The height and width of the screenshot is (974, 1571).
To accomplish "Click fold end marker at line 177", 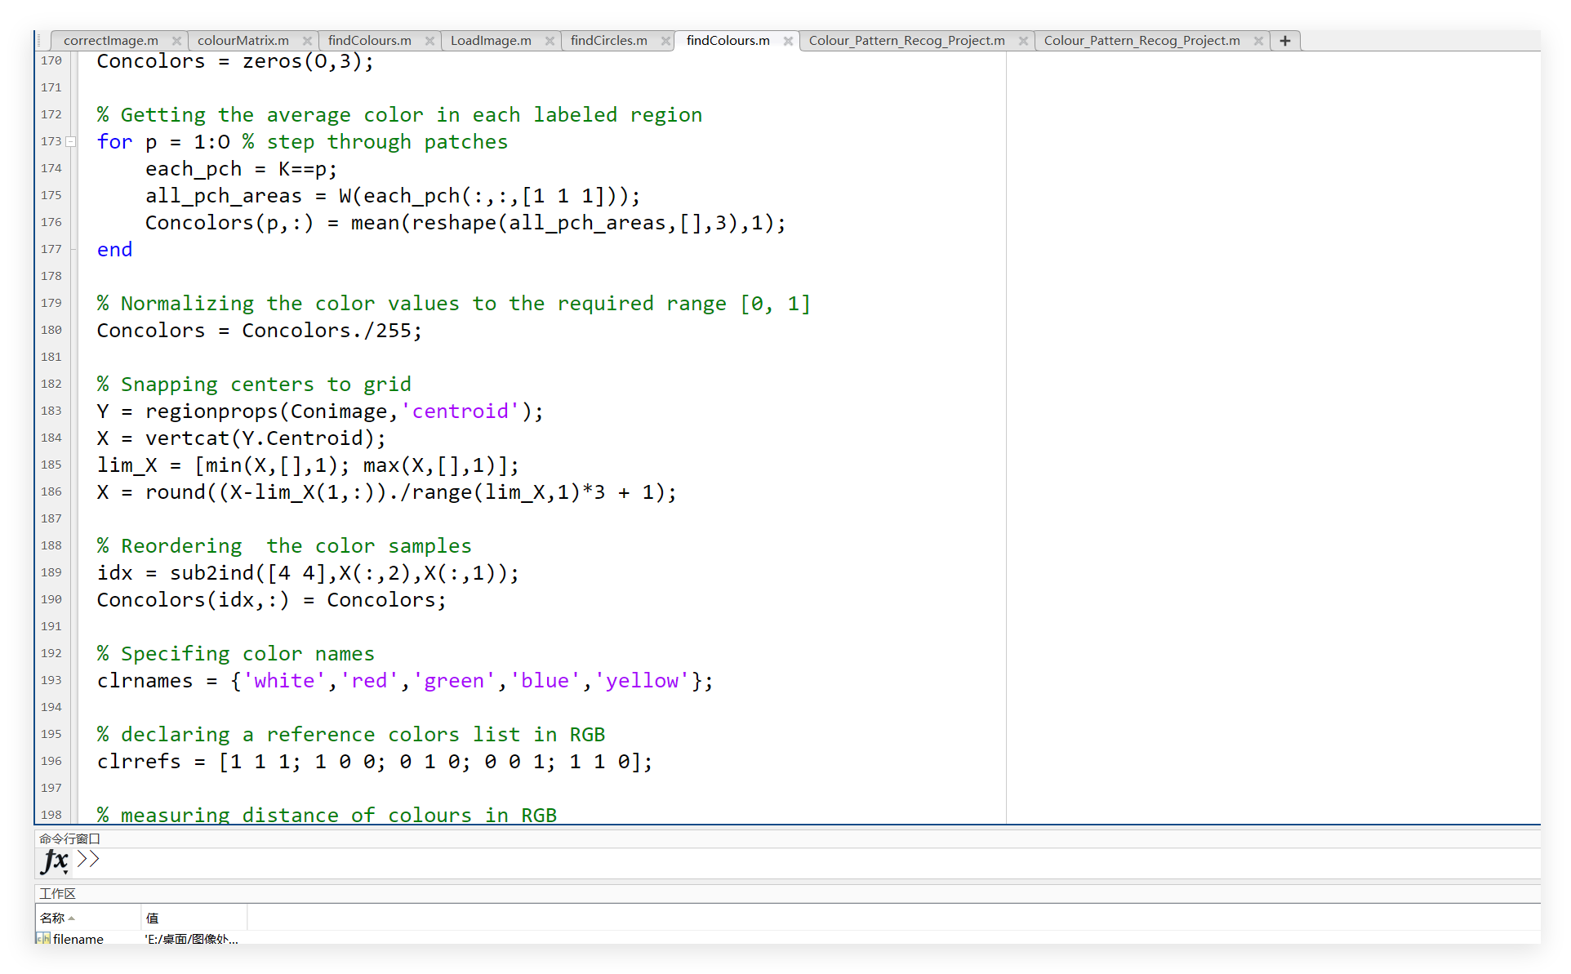I will pos(73,249).
